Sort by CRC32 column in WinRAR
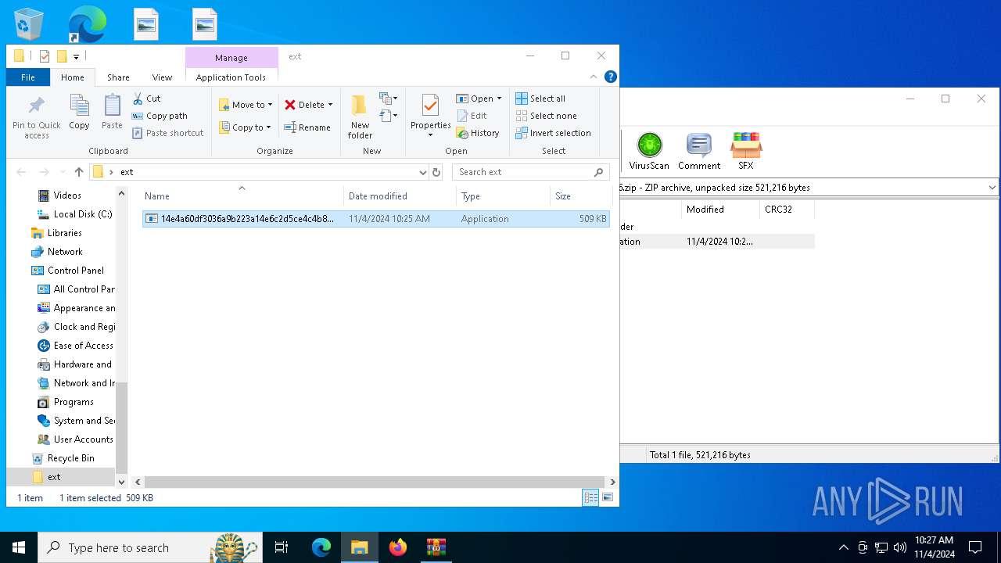1001x563 pixels. [787, 210]
